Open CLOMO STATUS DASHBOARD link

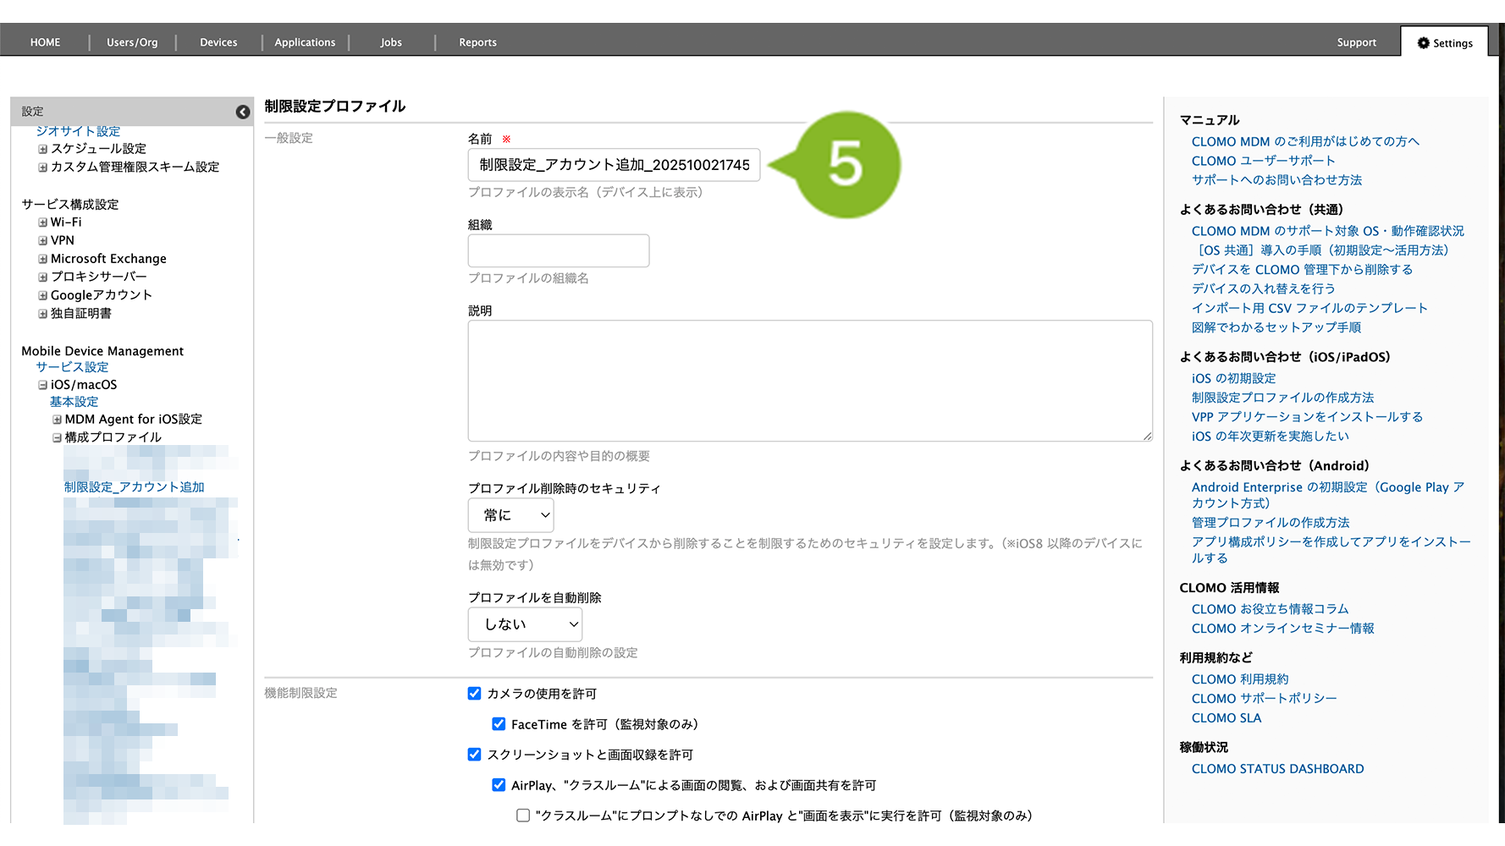coord(1277,769)
